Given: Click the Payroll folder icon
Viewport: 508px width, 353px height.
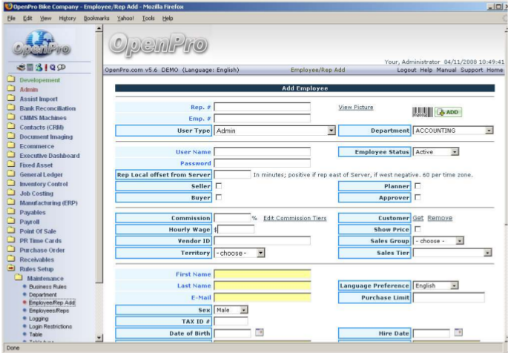Looking at the screenshot, I should pyautogui.click(x=11, y=221).
